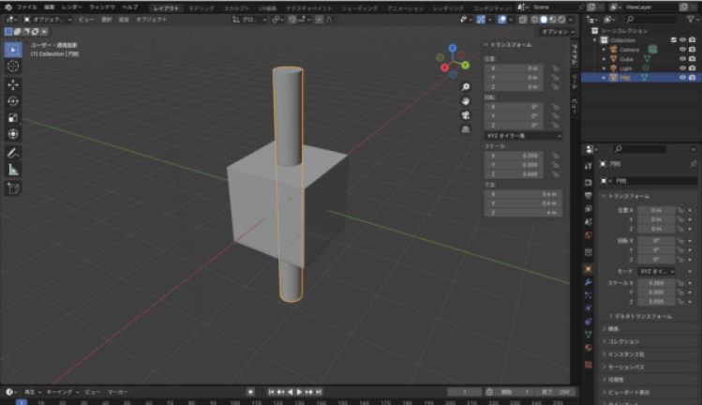The width and height of the screenshot is (702, 405).
Task: Open the ファイル menu
Action: click(x=27, y=7)
